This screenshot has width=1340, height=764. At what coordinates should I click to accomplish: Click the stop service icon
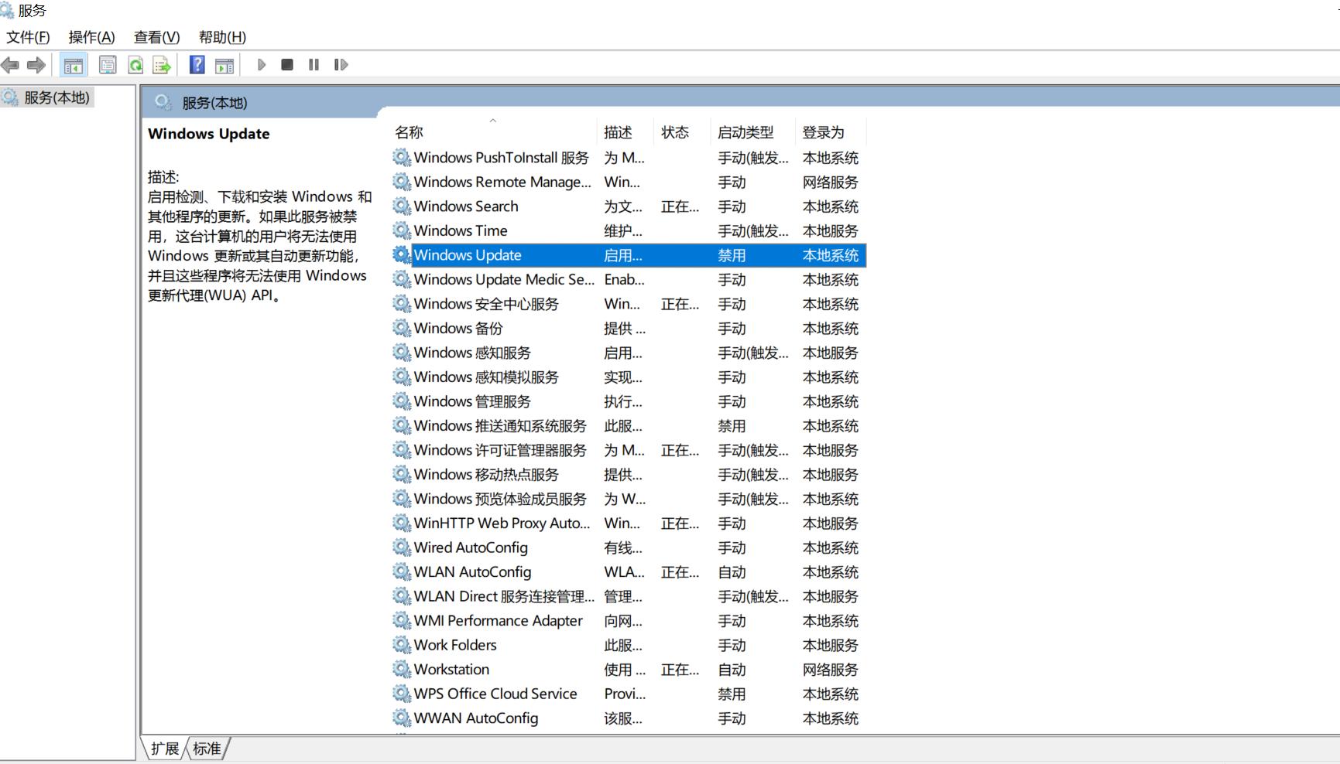[x=286, y=65]
